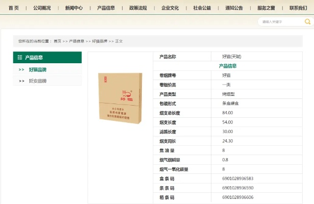Go to 新闻中心 in top navigation

coord(74,8)
